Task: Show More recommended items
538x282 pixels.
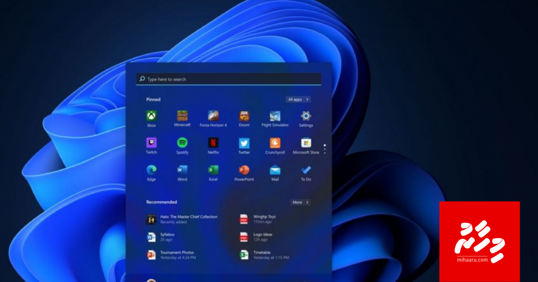Action: point(299,202)
